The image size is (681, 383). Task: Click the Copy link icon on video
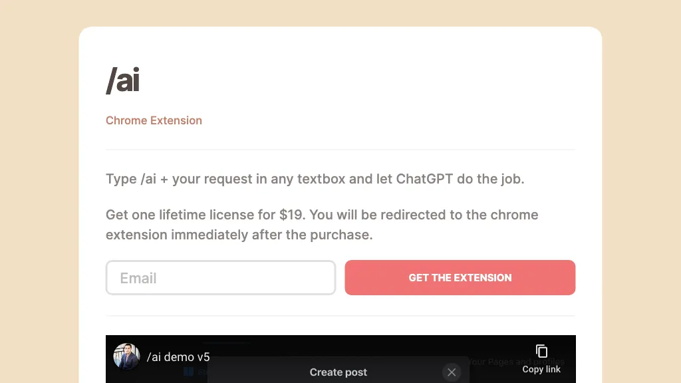pos(541,351)
